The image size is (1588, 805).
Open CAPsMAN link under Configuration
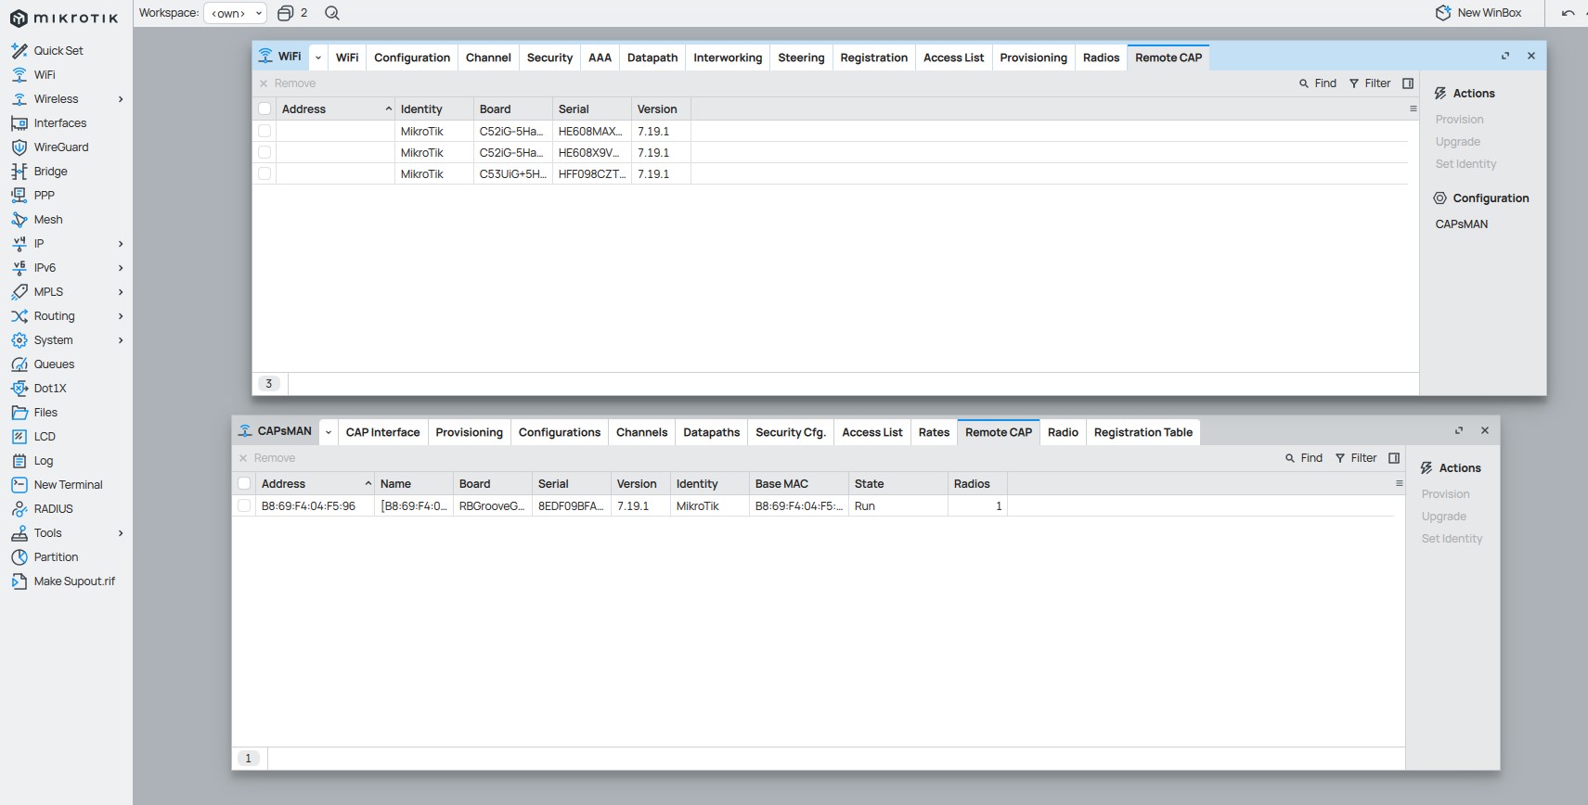(x=1461, y=224)
